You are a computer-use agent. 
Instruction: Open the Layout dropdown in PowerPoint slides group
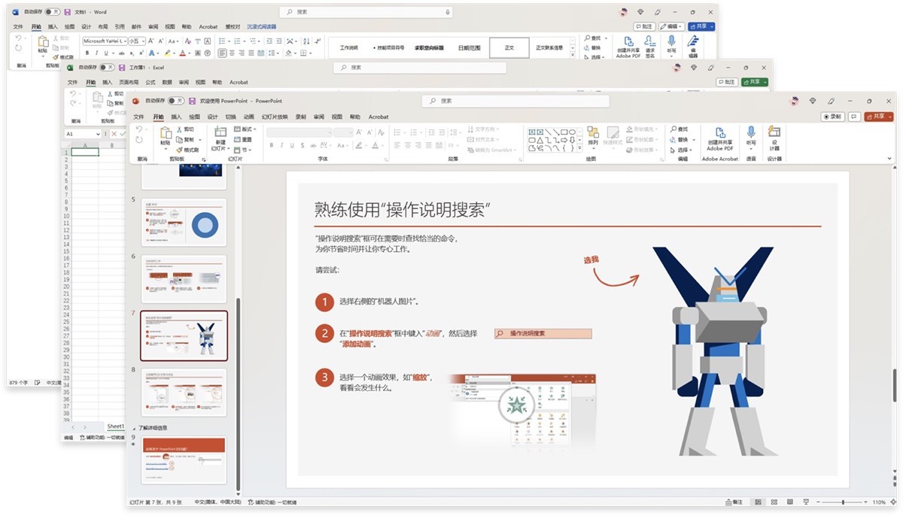tap(247, 129)
